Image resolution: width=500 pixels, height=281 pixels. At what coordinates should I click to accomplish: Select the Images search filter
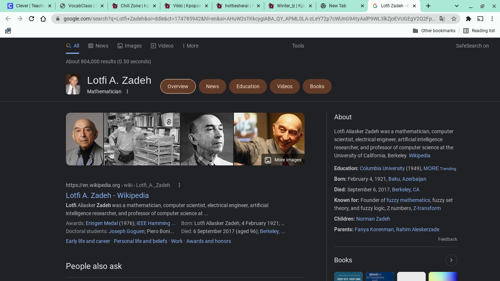click(129, 46)
